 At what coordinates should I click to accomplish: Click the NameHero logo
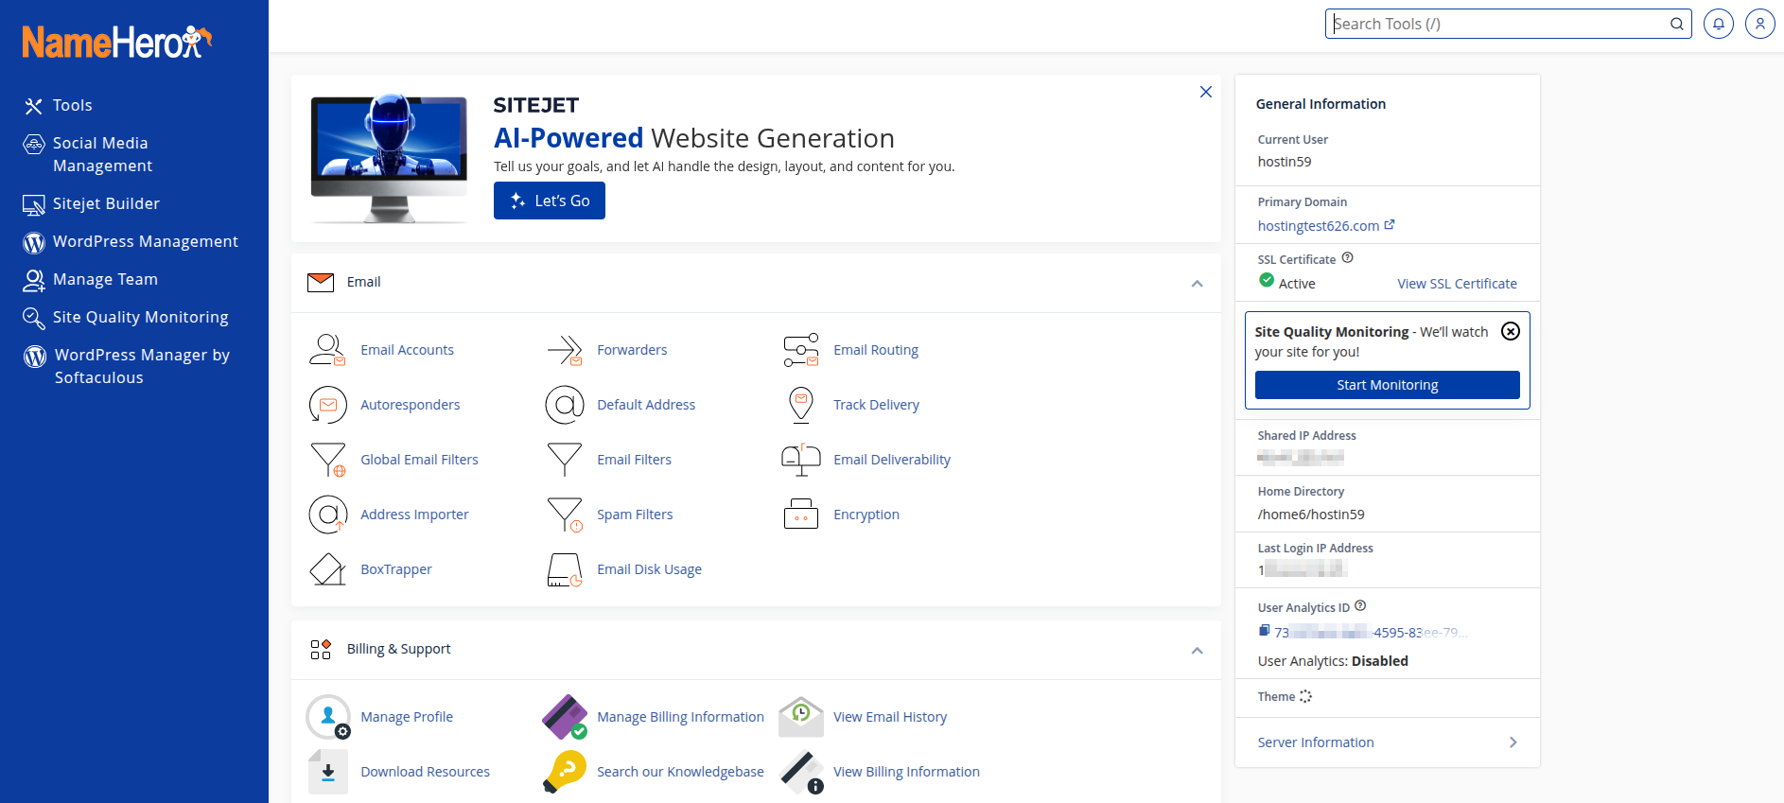[x=116, y=42]
